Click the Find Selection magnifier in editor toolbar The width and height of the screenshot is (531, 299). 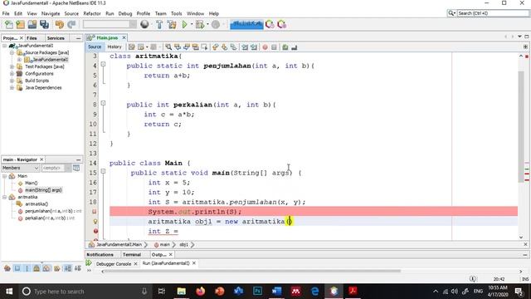(168, 47)
